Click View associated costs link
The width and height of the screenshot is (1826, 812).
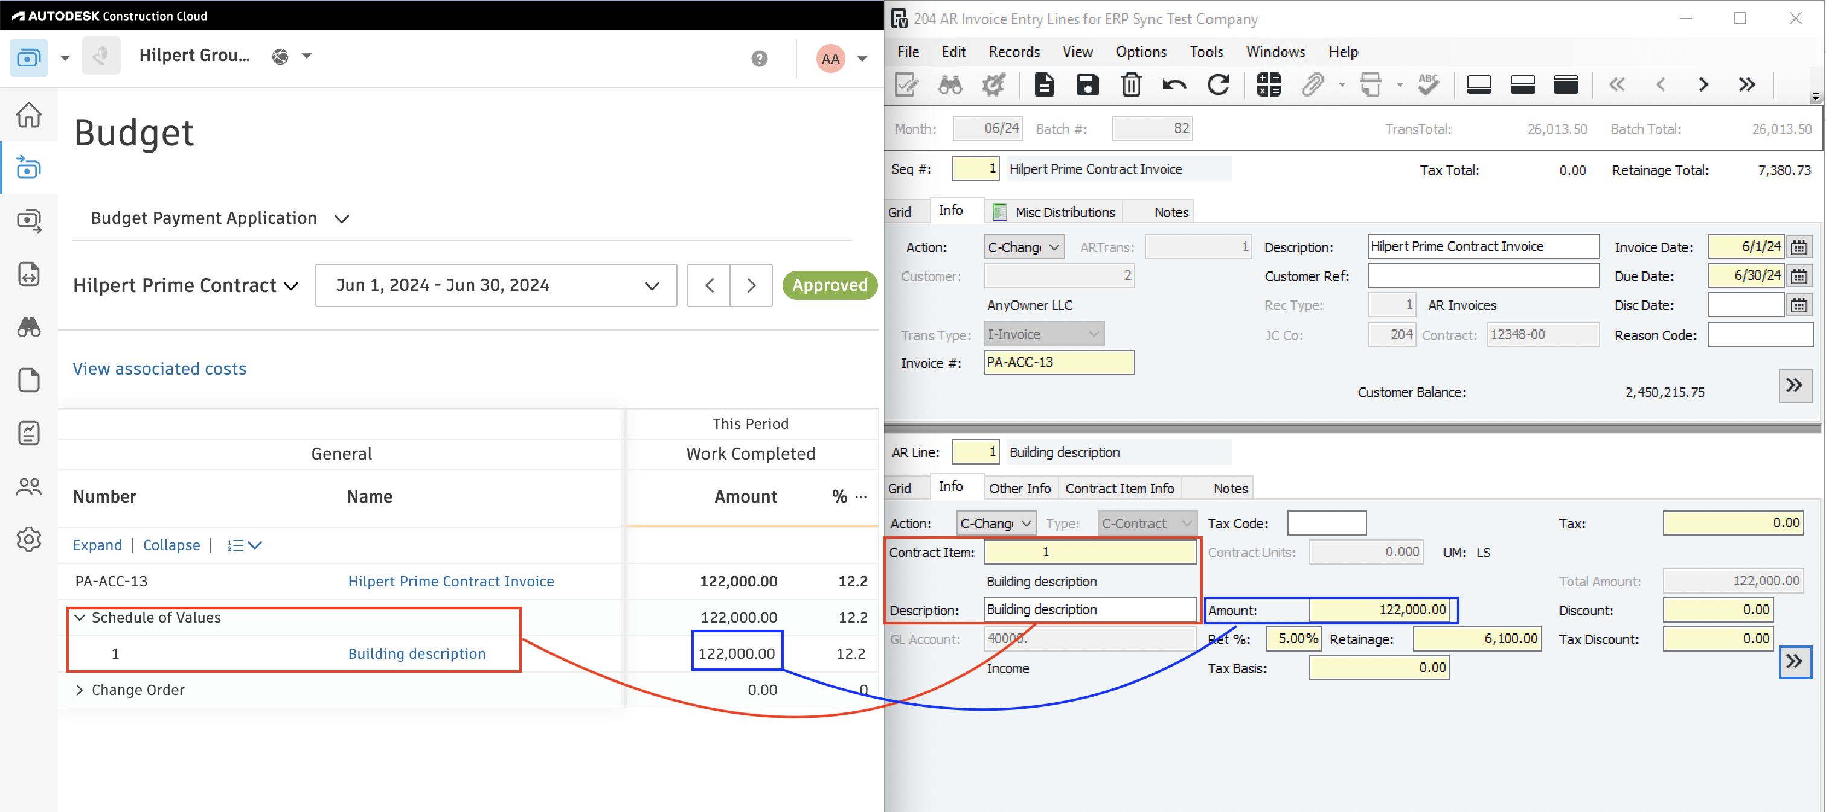point(159,369)
